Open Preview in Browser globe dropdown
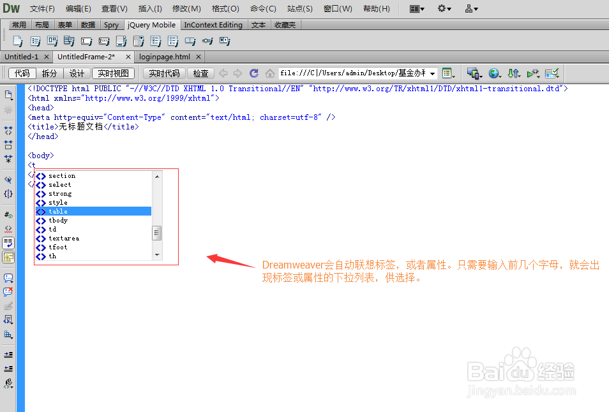This screenshot has width=609, height=412. point(495,73)
